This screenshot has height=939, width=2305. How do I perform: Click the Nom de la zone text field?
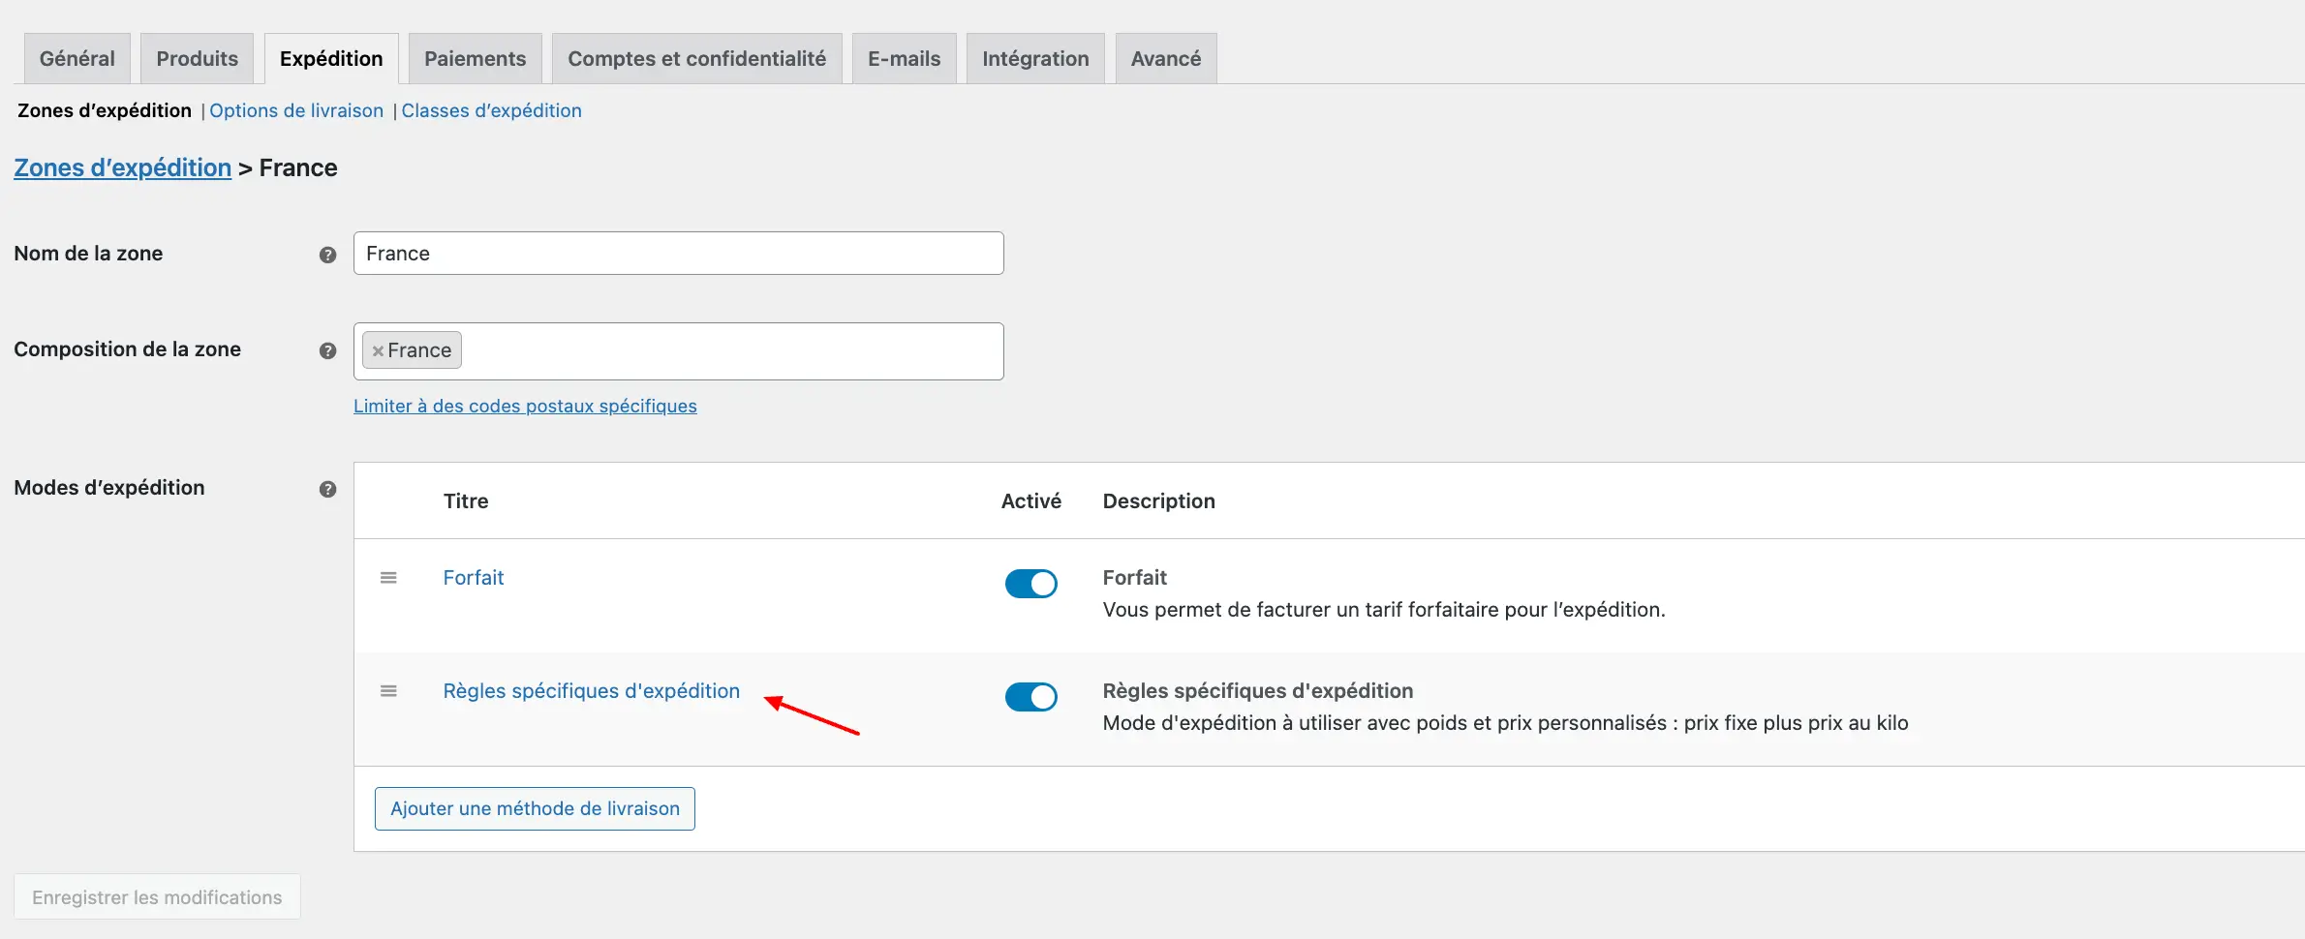pyautogui.click(x=678, y=254)
